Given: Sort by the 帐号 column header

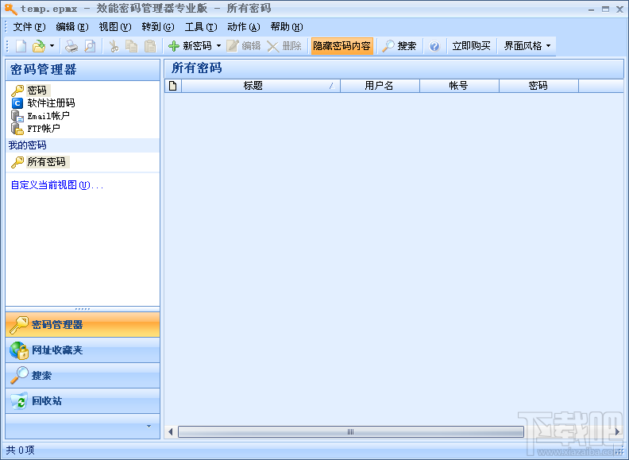Looking at the screenshot, I should click(x=459, y=86).
